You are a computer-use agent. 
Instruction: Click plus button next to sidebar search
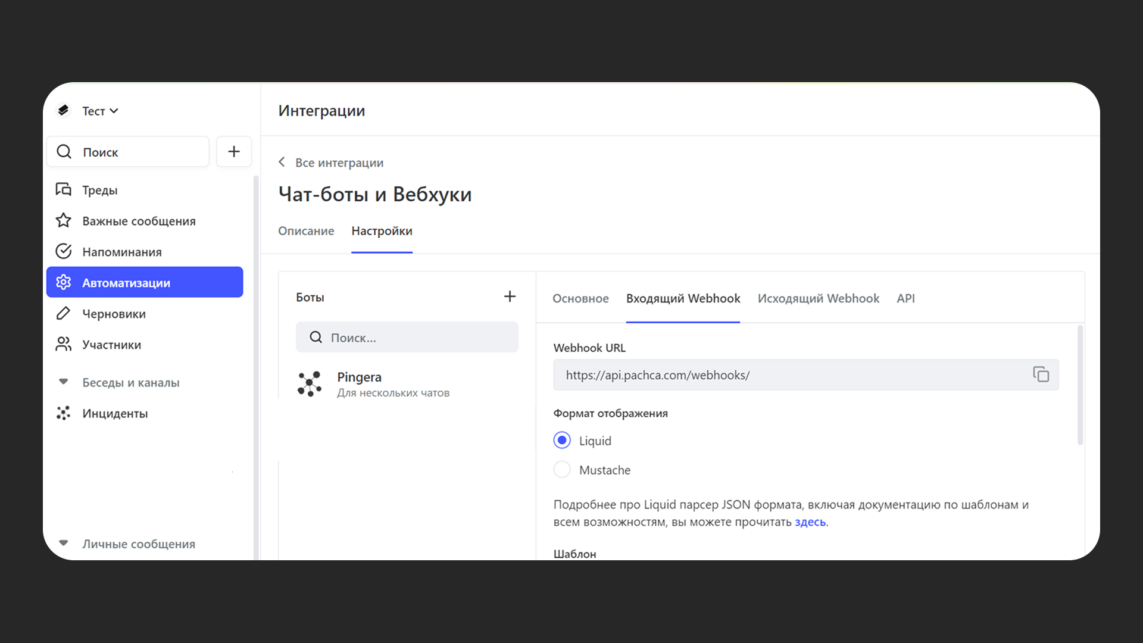(x=234, y=151)
